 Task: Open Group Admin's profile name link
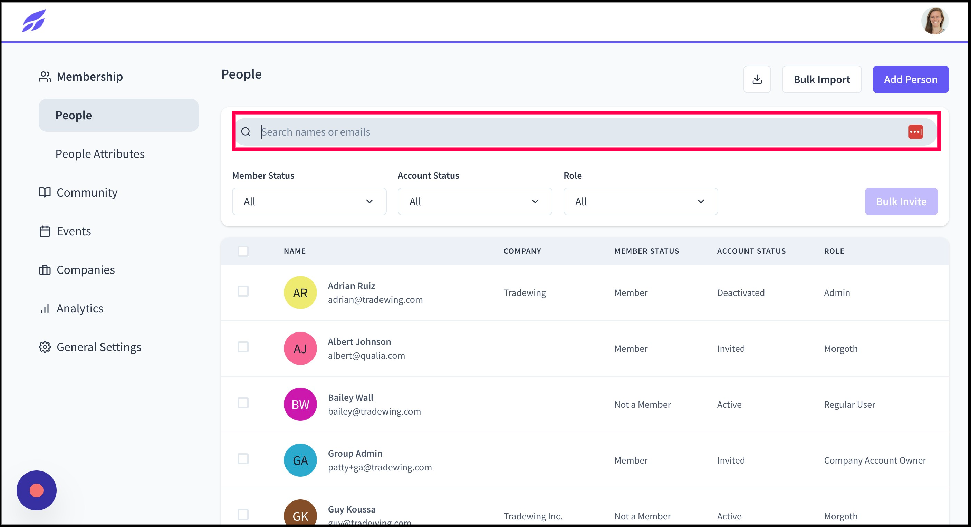355,453
